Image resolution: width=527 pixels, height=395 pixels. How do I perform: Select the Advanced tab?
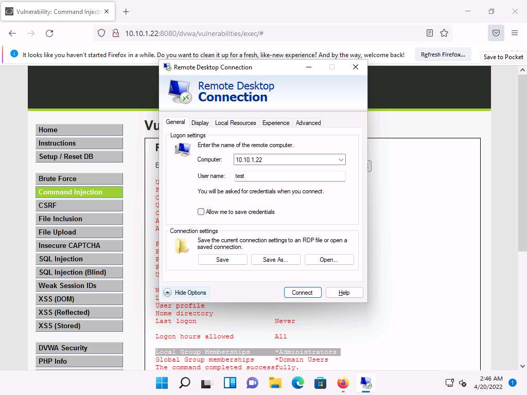coord(308,123)
